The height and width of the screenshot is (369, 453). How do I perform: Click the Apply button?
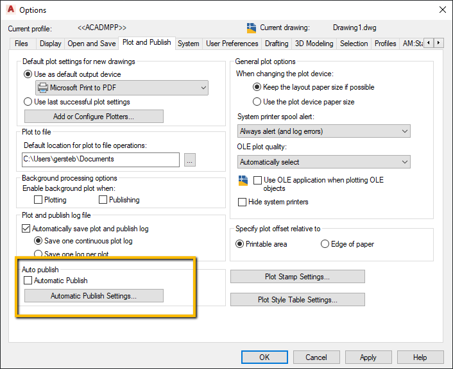pyautogui.click(x=368, y=357)
